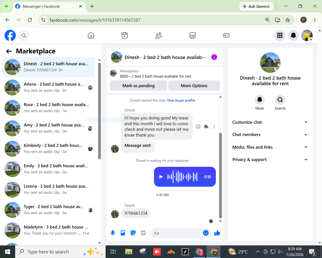Open File Explorer from taskbar

[x=129, y=252]
